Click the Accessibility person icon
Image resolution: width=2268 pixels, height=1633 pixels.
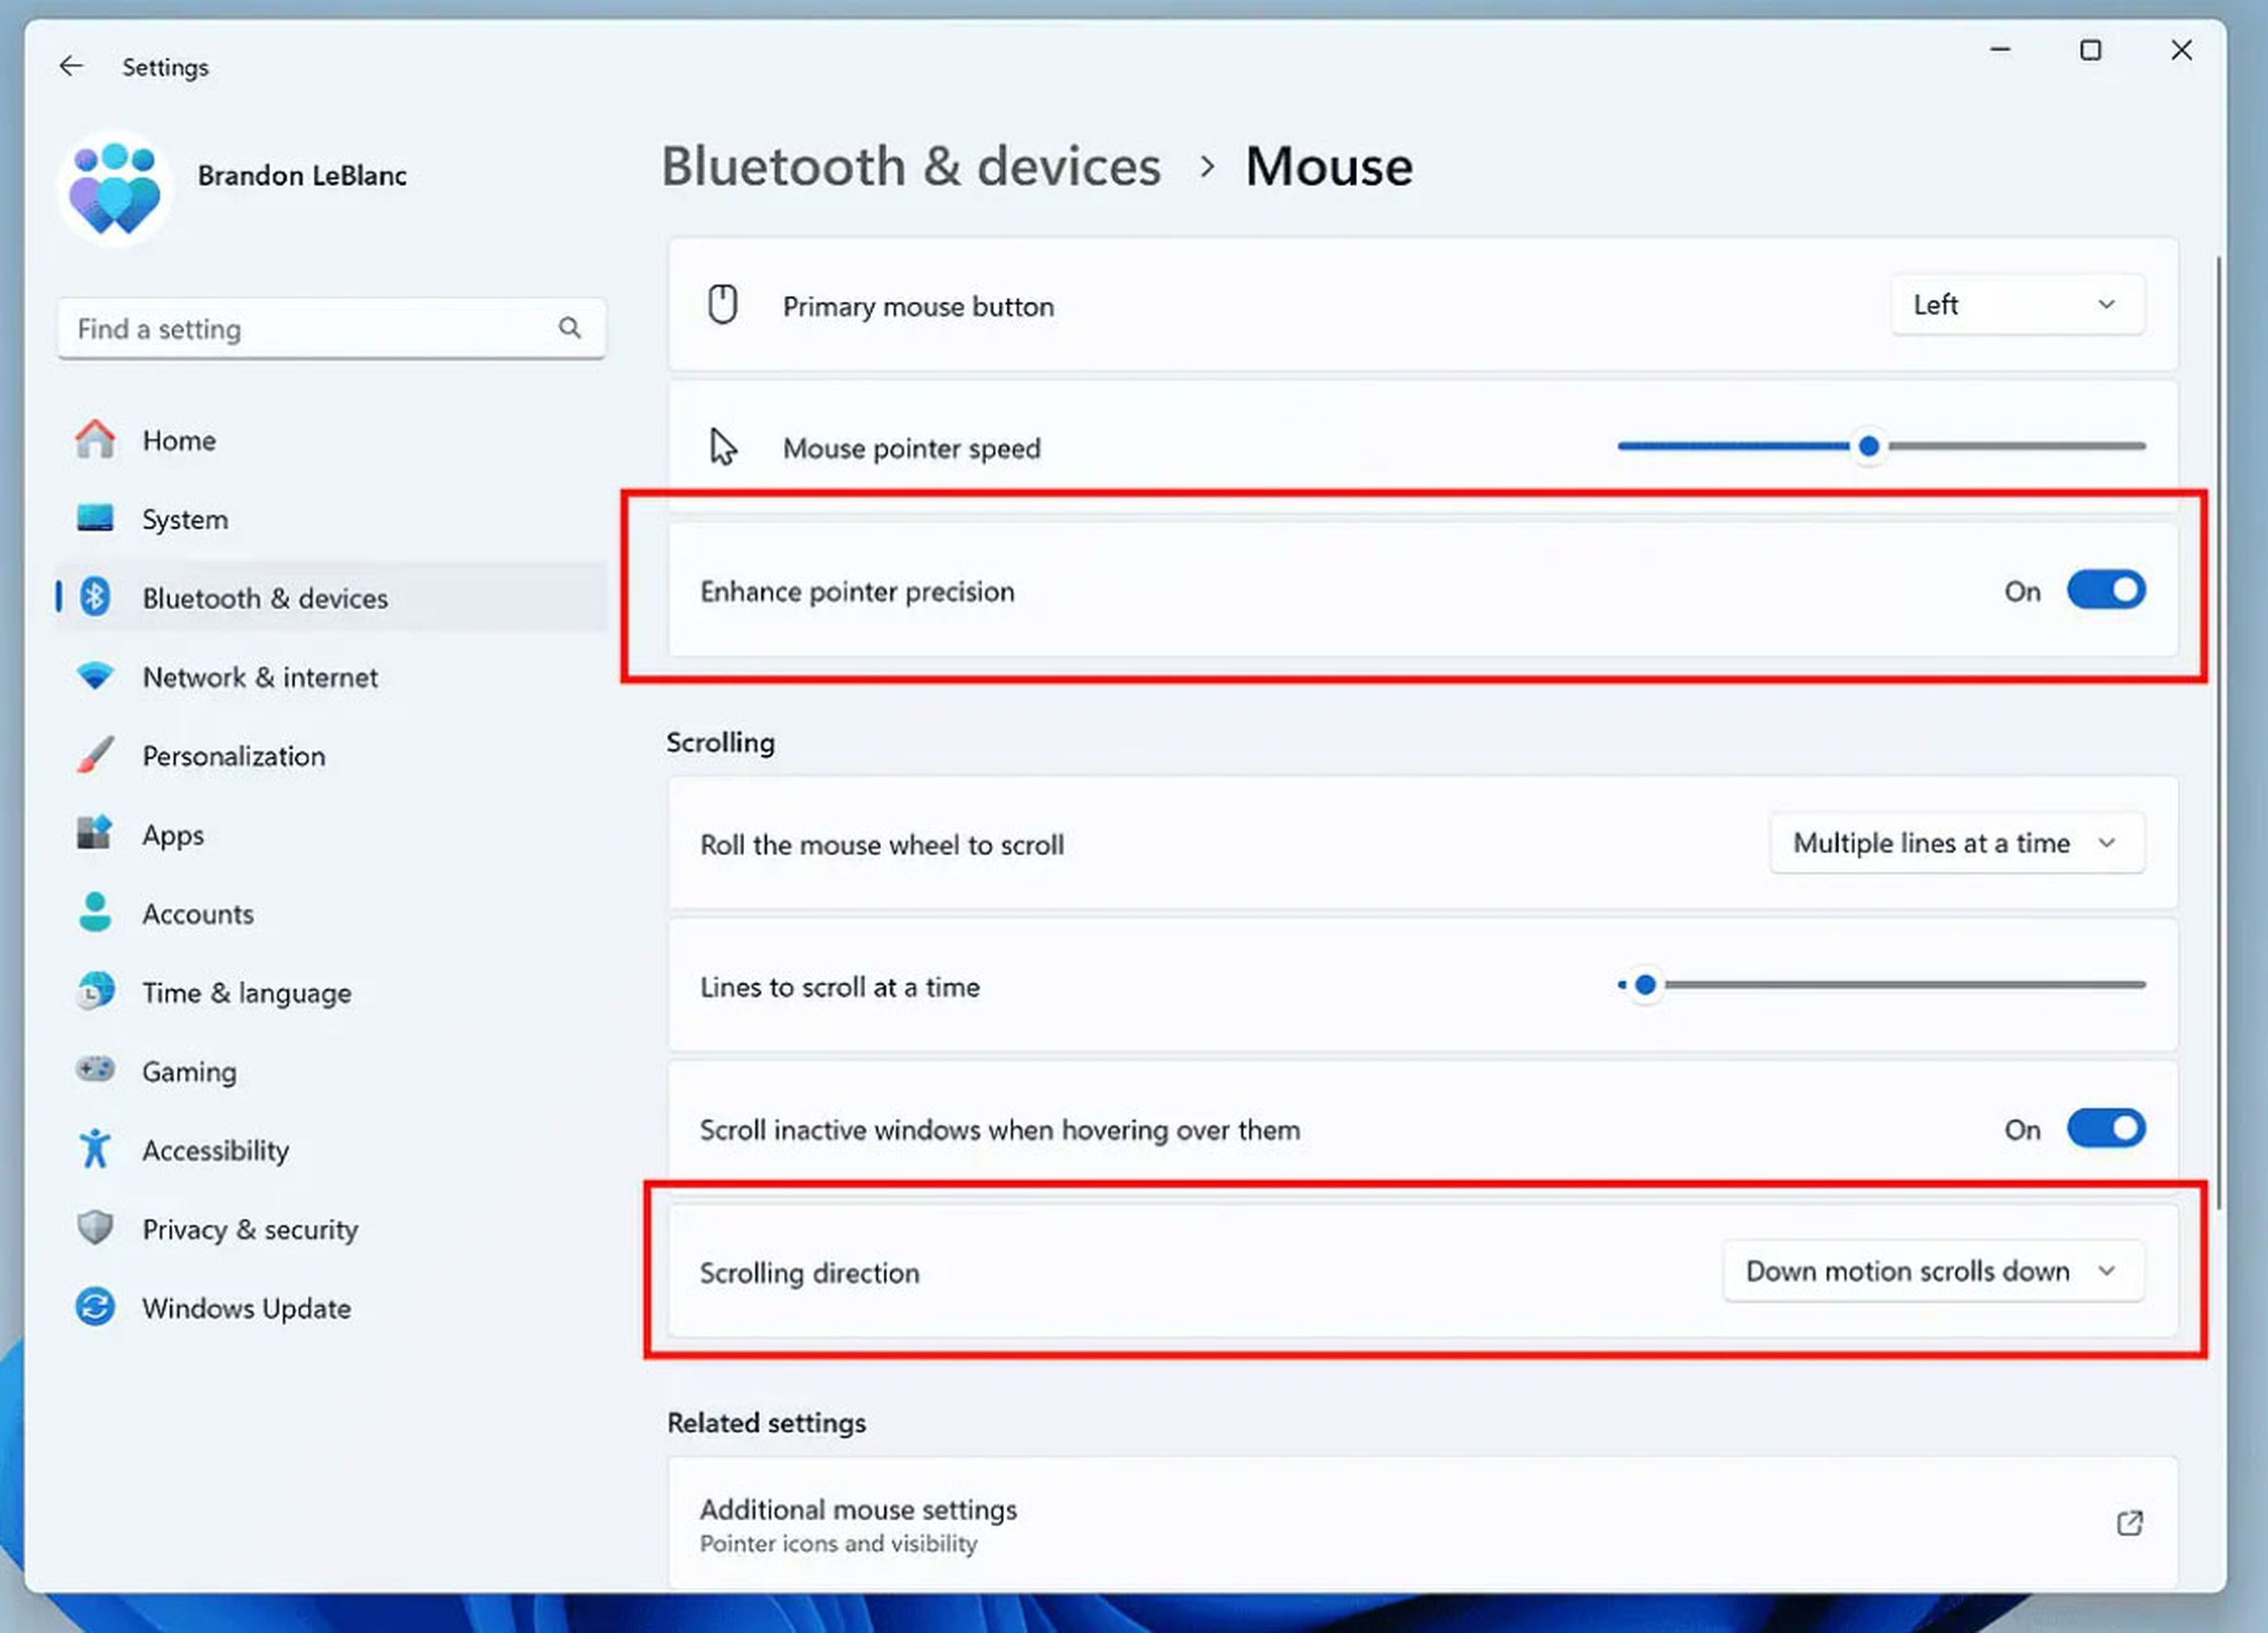click(95, 1149)
